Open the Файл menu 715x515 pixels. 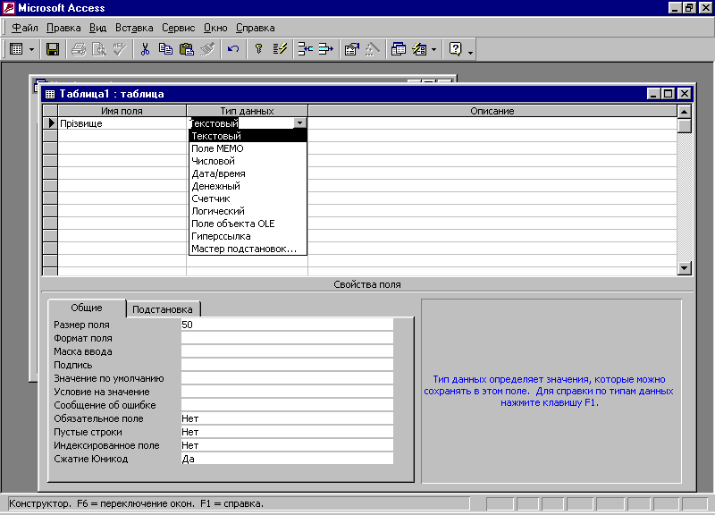25,28
